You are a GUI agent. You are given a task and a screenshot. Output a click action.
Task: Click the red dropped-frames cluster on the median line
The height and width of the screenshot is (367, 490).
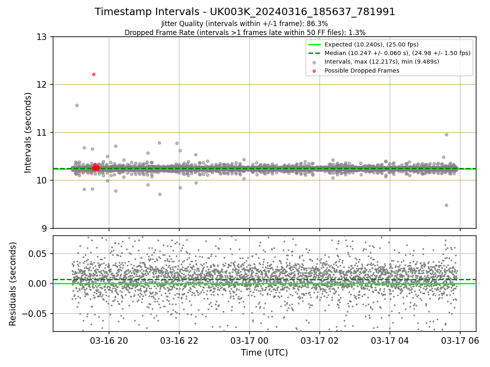[96, 167]
